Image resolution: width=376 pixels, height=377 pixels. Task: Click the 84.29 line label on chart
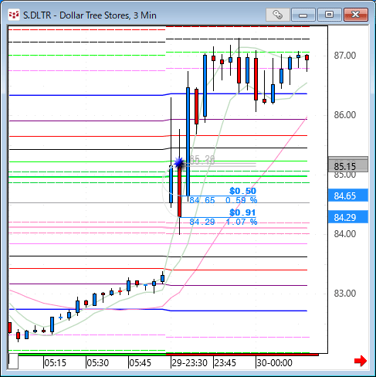coord(202,222)
